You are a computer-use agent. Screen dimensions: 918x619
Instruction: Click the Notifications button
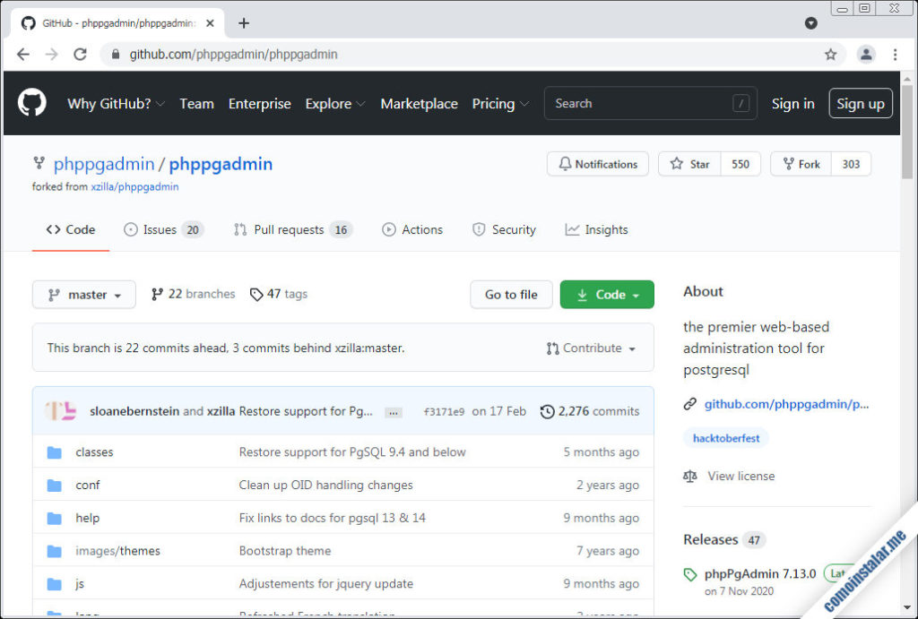coord(598,164)
